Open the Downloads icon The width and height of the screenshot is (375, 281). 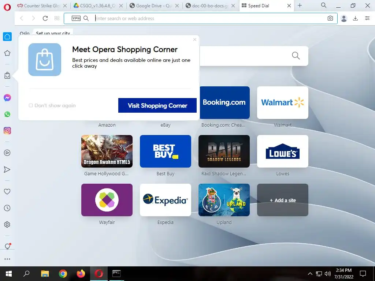coord(355,18)
